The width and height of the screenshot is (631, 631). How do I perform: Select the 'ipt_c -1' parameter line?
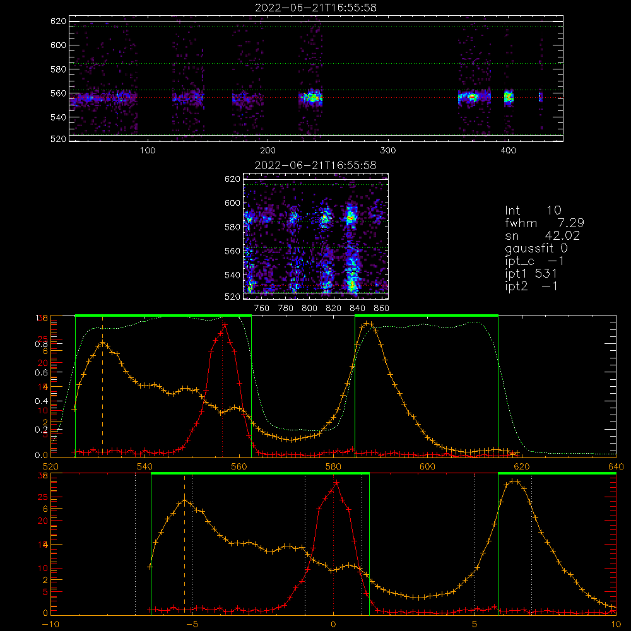pyautogui.click(x=534, y=261)
